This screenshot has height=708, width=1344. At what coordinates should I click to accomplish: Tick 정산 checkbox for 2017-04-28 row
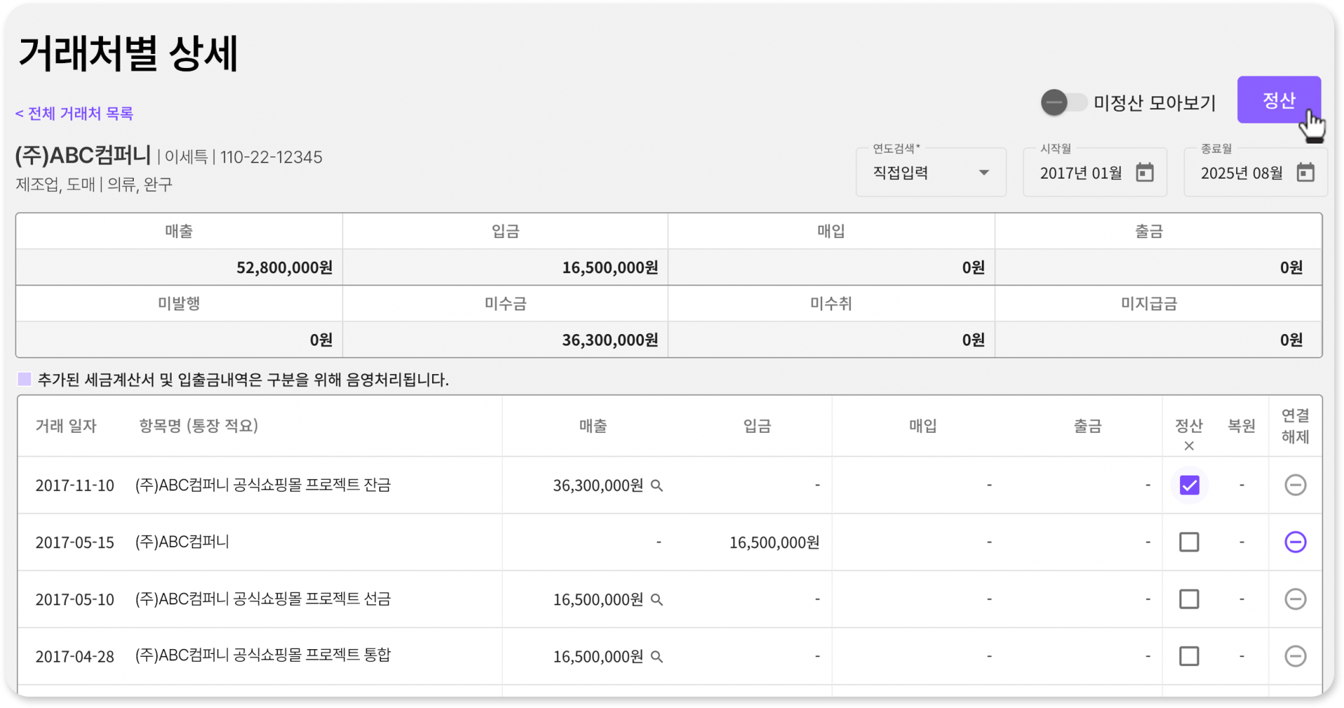pyautogui.click(x=1189, y=656)
